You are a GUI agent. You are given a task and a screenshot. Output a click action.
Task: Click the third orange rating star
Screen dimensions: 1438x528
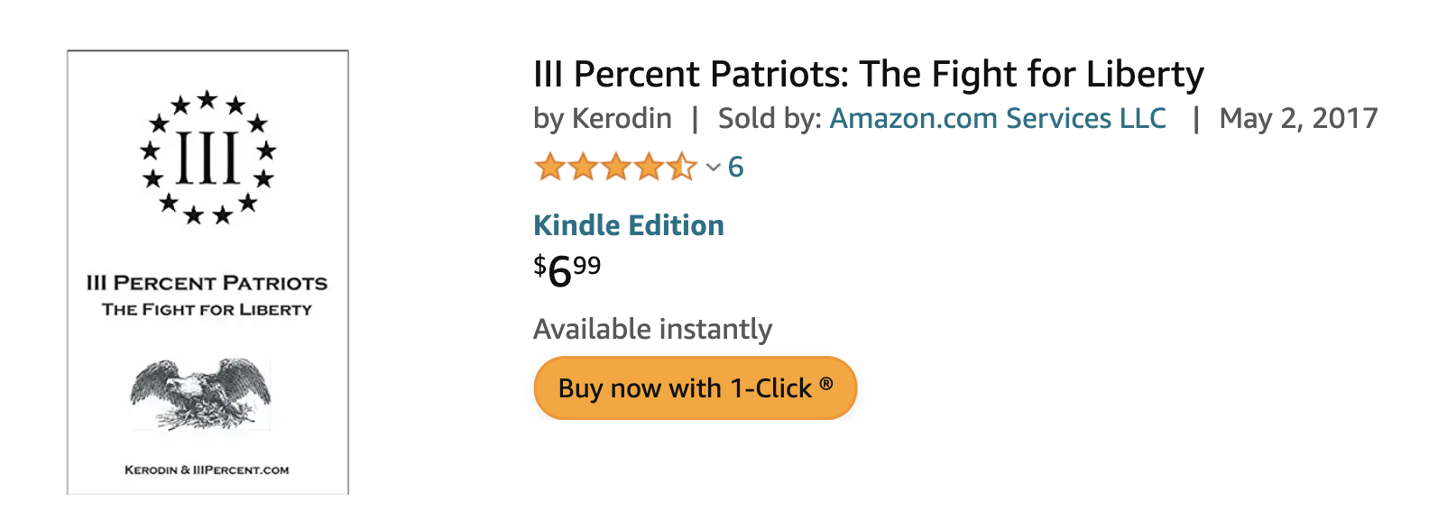point(616,167)
